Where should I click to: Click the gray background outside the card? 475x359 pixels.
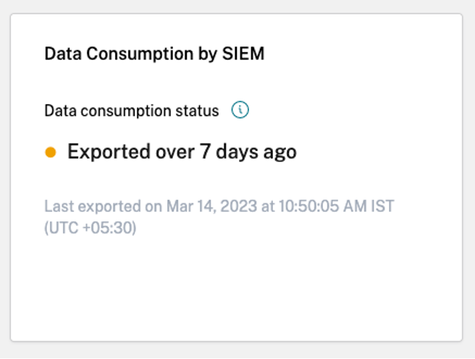[x=468, y=181]
